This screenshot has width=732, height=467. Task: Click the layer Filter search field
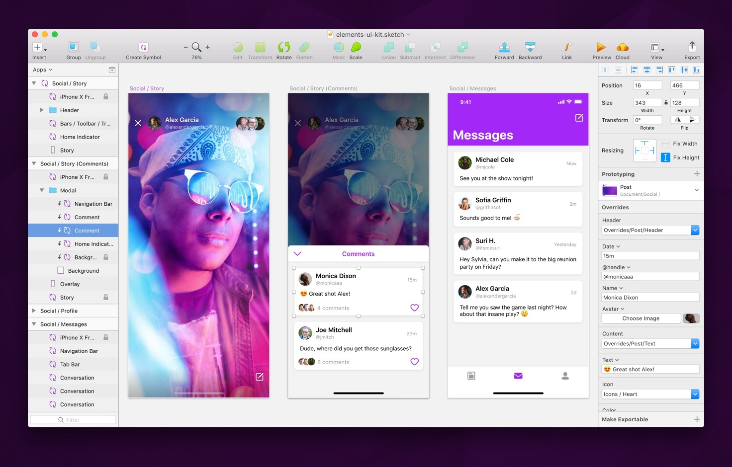point(73,420)
